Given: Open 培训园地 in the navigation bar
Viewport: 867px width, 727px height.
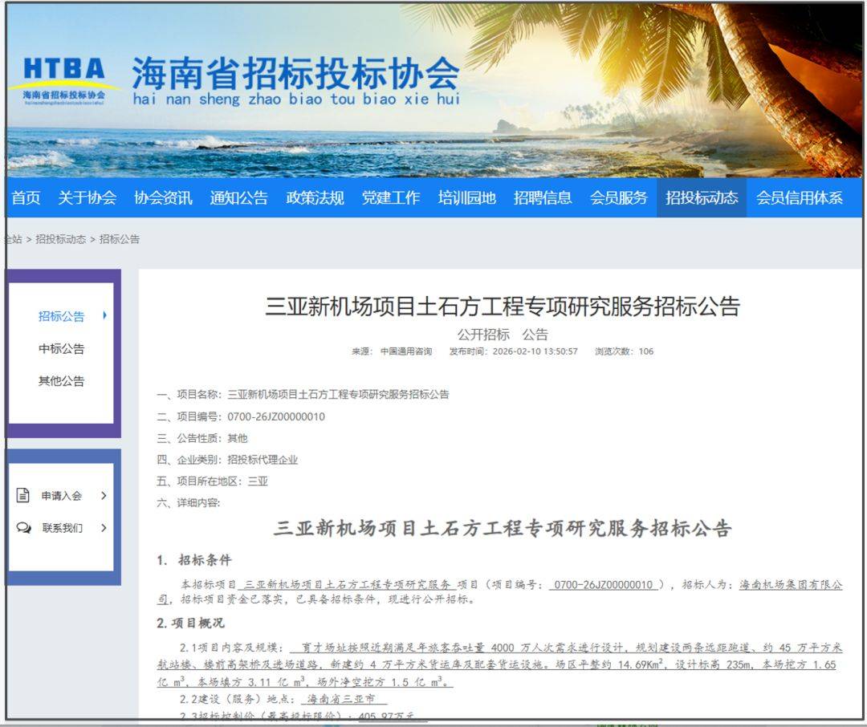Looking at the screenshot, I should tap(466, 198).
